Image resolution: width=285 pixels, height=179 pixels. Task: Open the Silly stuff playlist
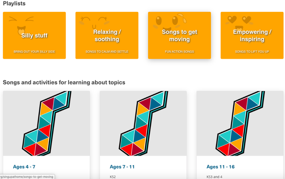tap(34, 35)
